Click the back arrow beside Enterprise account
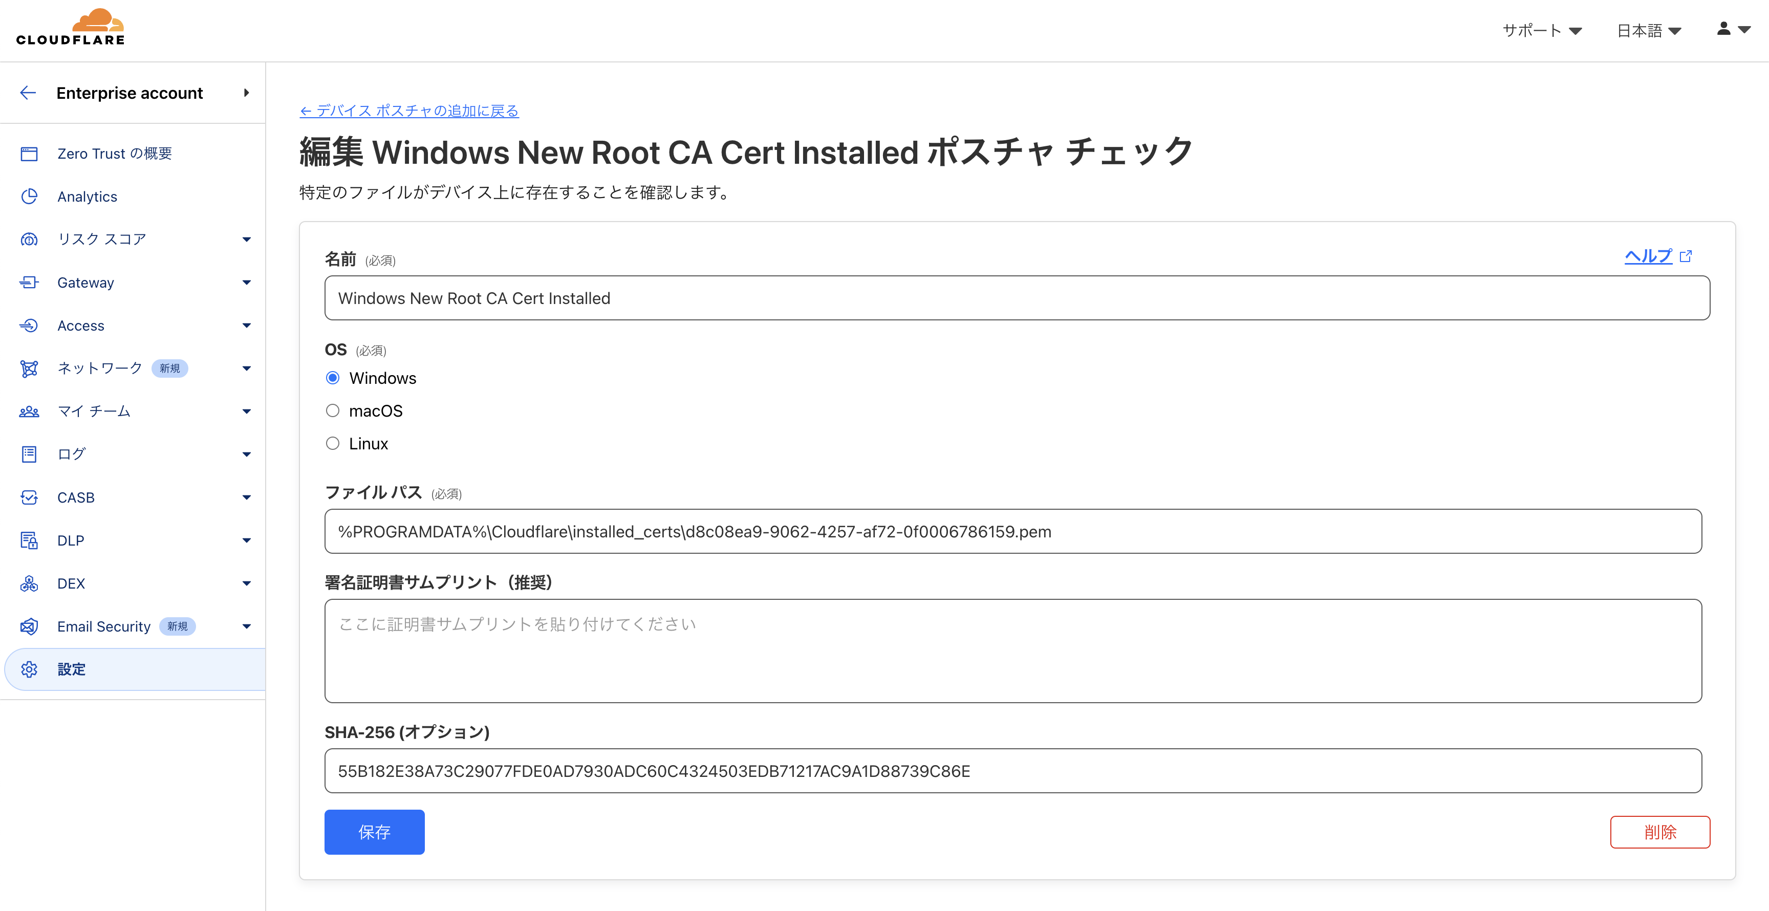1769x911 pixels. 28,93
